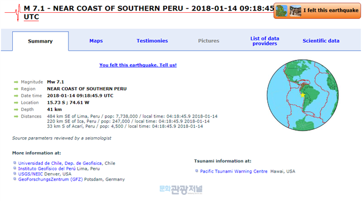The height and width of the screenshot is (201, 362).
Task: Select the List of data providers tab
Action: pyautogui.click(x=265, y=41)
